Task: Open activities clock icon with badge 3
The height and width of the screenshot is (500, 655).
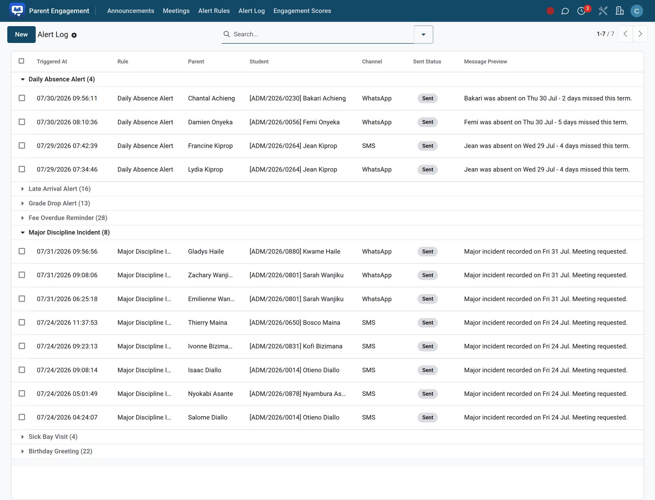Action: click(581, 11)
